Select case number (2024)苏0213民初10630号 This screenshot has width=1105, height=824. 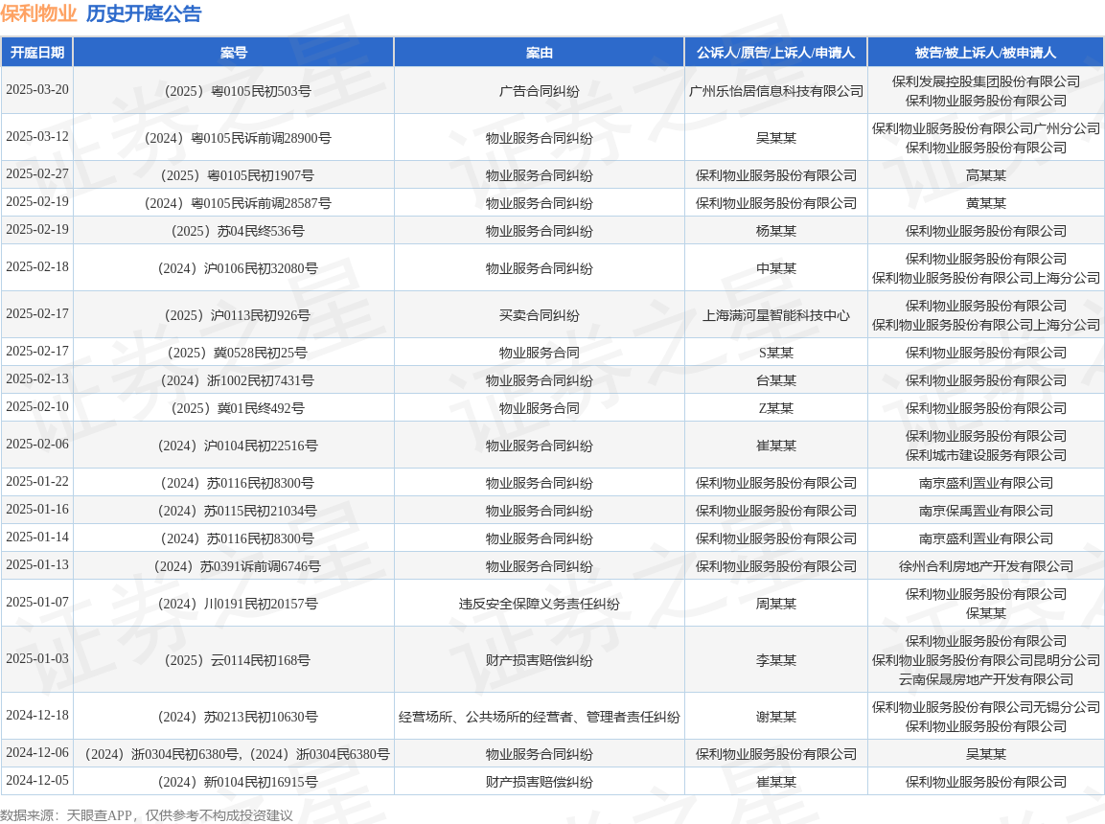233,717
